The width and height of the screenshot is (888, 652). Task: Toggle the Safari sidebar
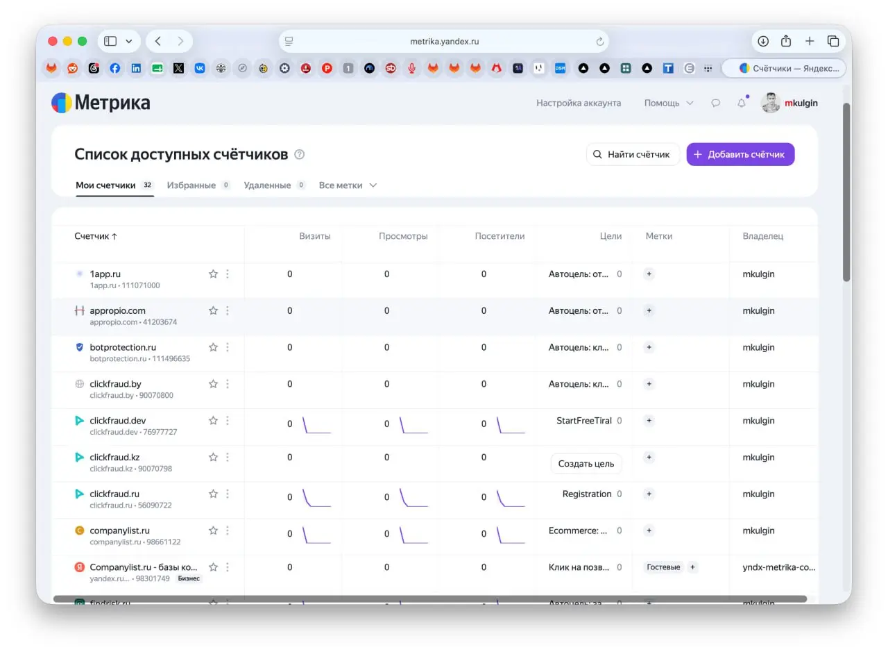(110, 41)
